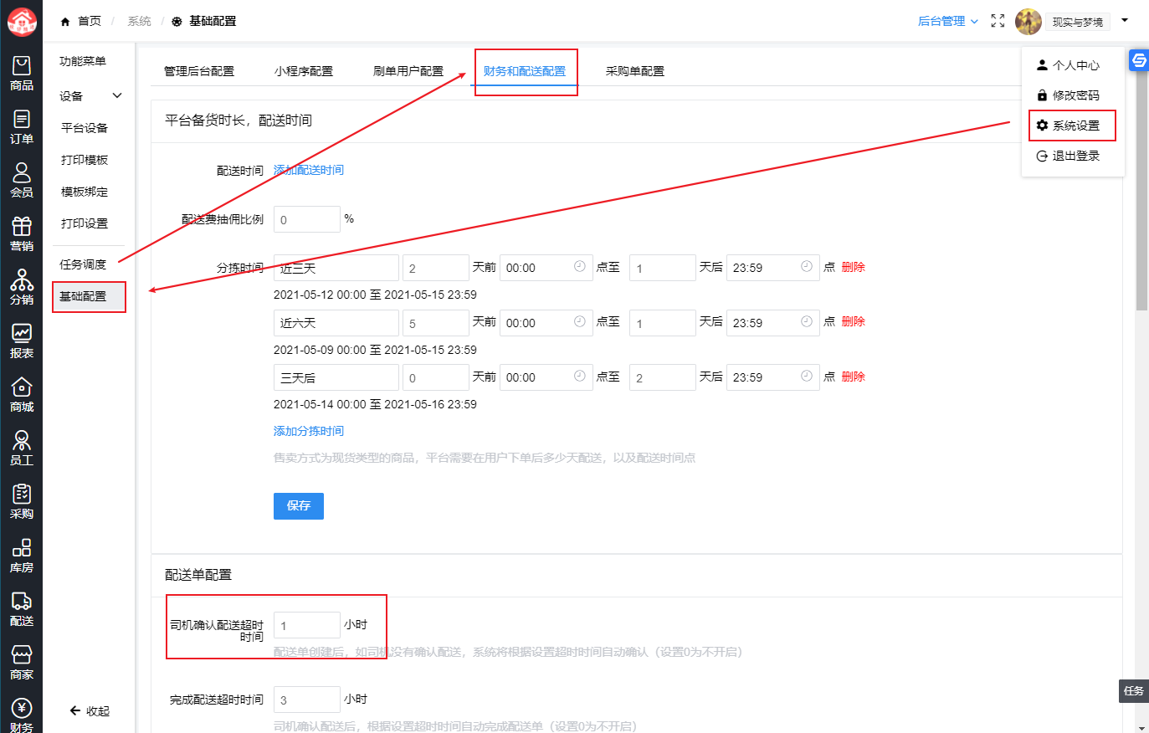
Task: Expand the user account dropdown arrow
Action: tap(1125, 21)
